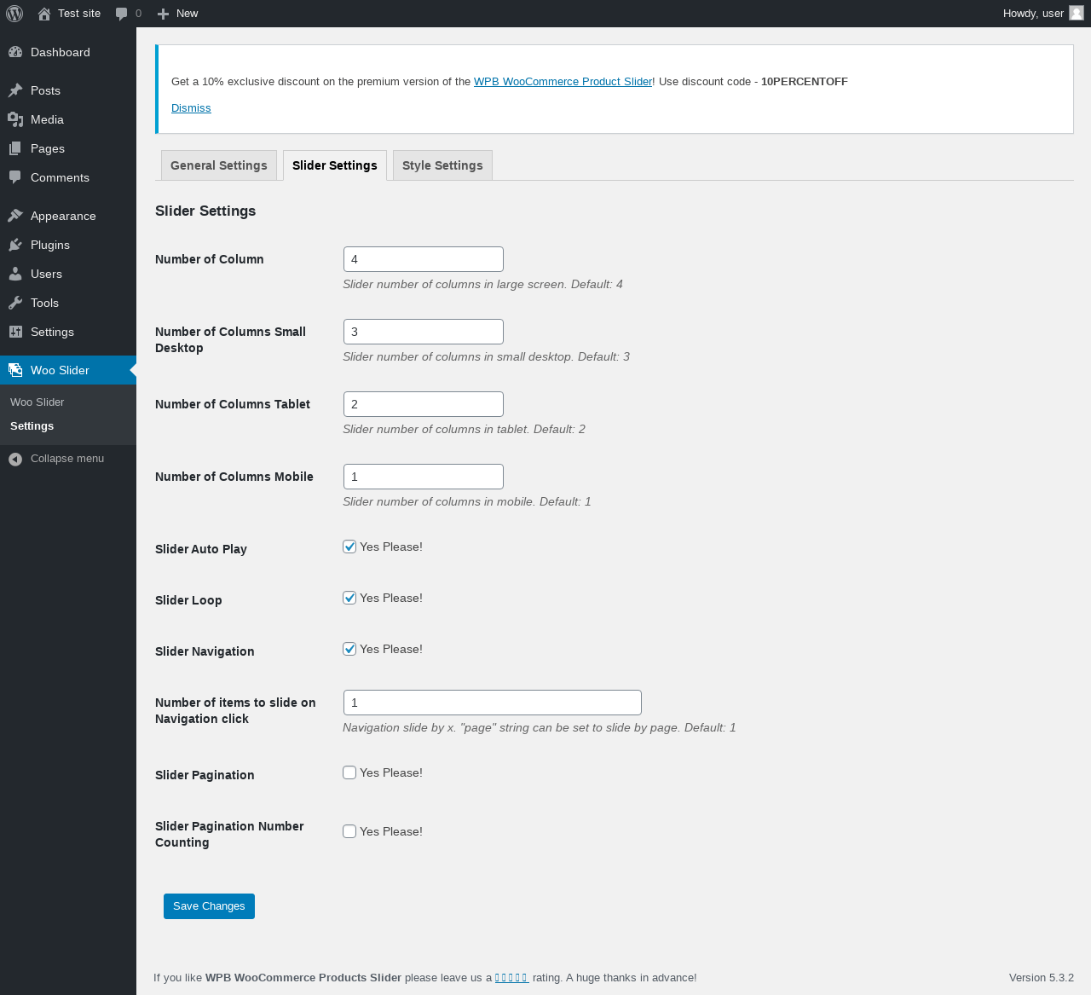
Task: Click the Settings sliders icon
Action: 15,332
